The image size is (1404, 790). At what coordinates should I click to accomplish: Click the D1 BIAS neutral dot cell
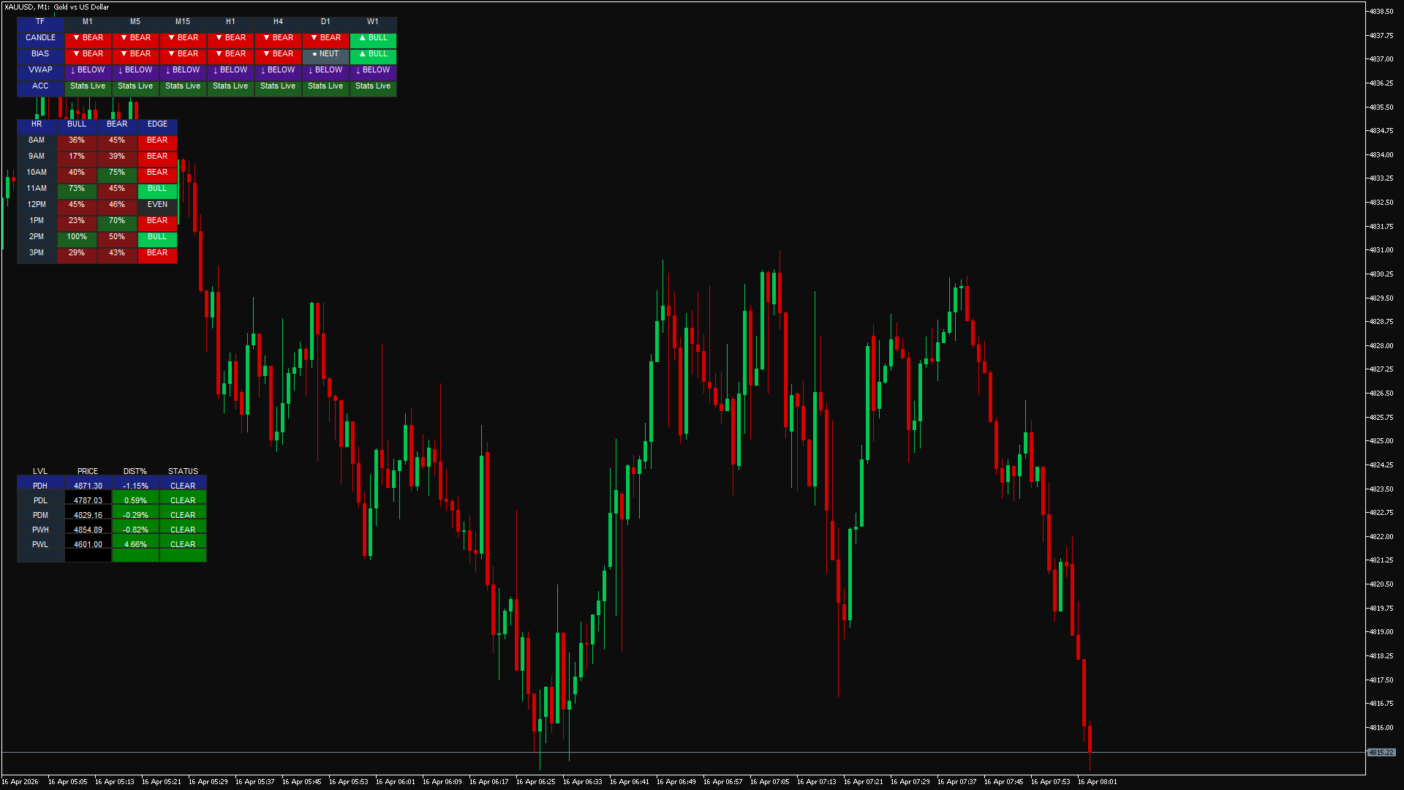325,54
